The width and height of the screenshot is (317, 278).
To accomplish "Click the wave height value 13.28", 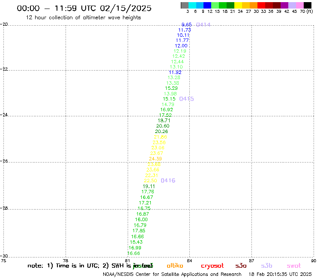I will click(174, 77).
